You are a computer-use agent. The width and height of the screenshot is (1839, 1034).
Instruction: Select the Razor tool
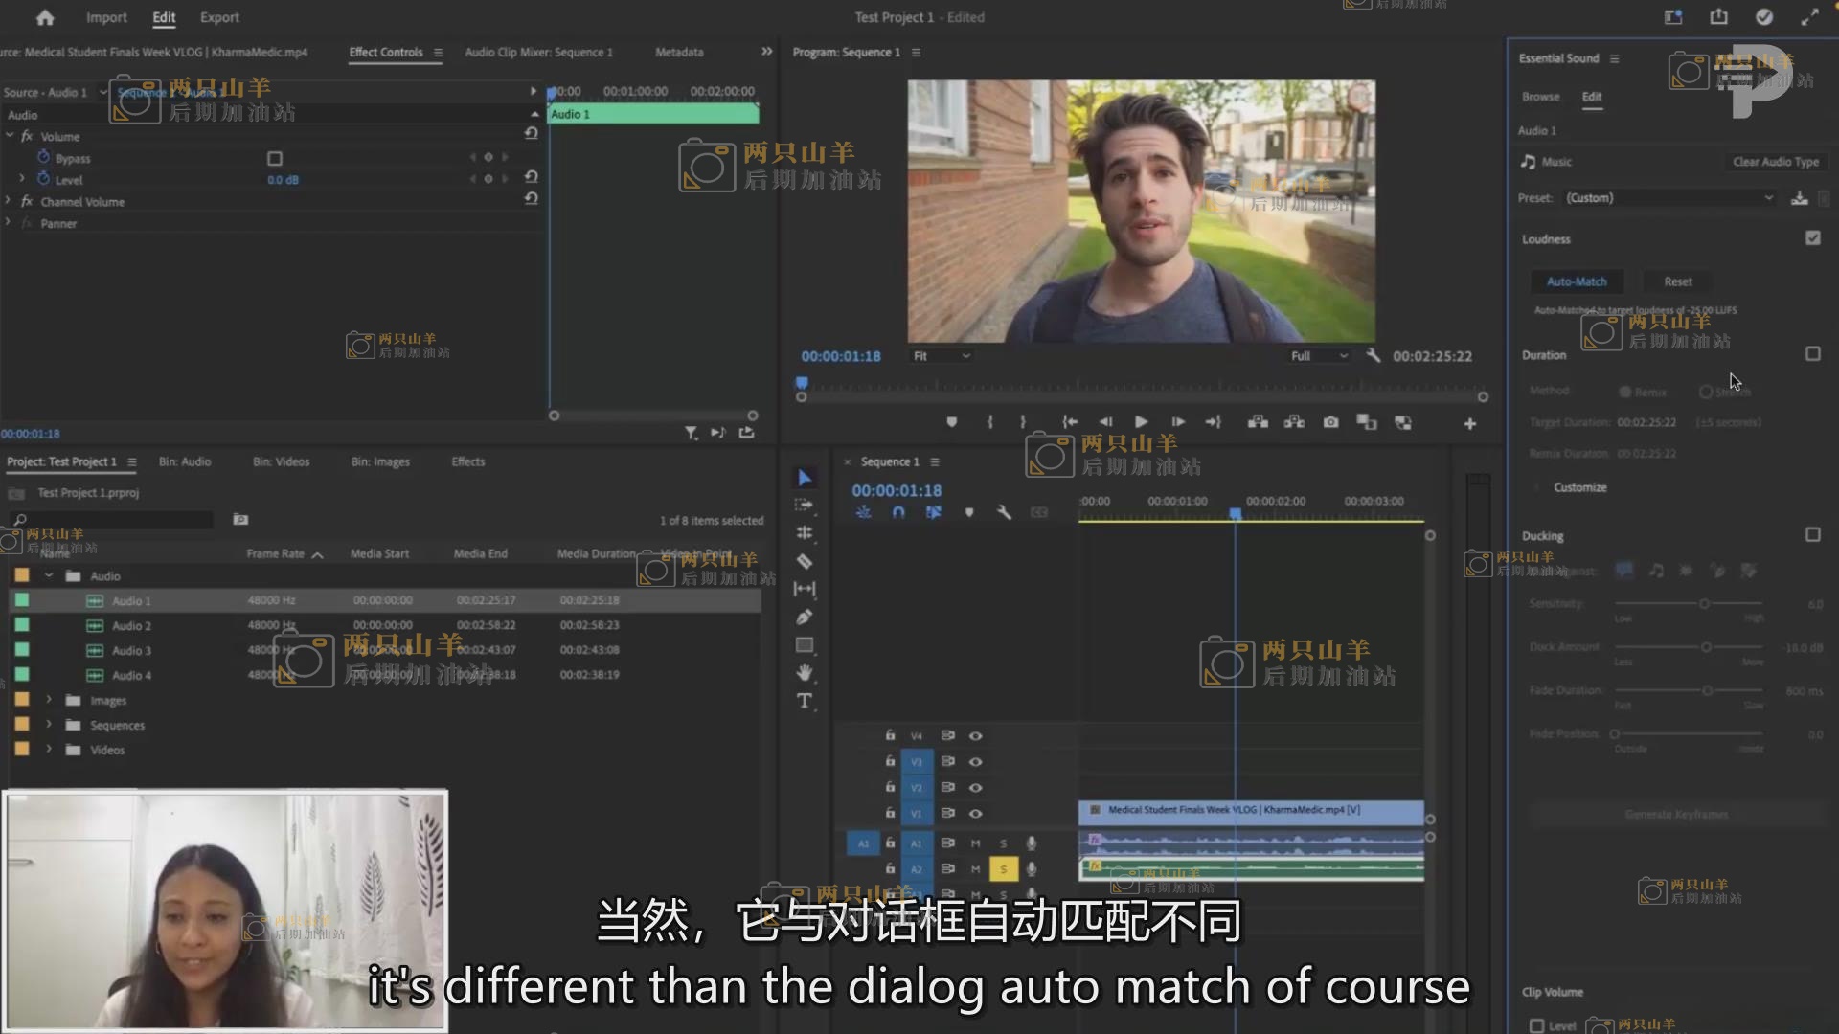pos(805,561)
